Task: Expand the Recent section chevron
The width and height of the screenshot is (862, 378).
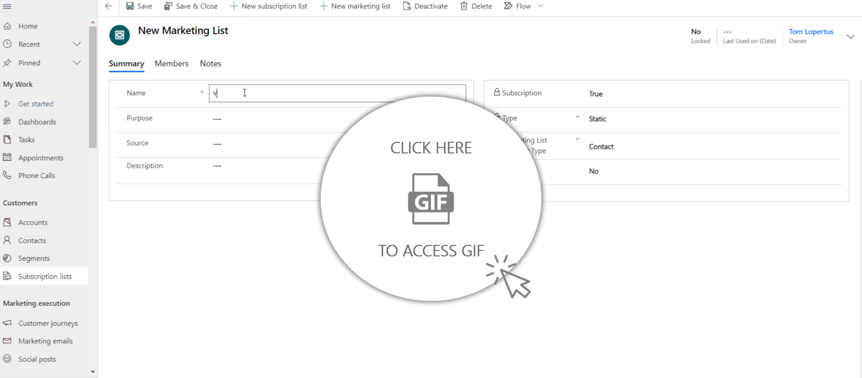Action: coord(77,44)
